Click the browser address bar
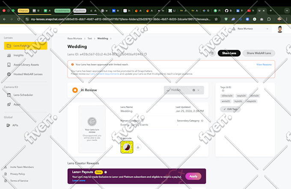The image size is (291, 189). click(121, 19)
